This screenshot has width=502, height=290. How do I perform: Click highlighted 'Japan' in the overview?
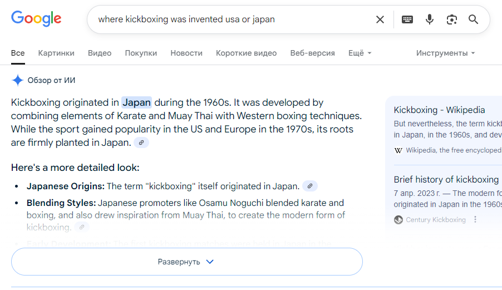coord(137,102)
